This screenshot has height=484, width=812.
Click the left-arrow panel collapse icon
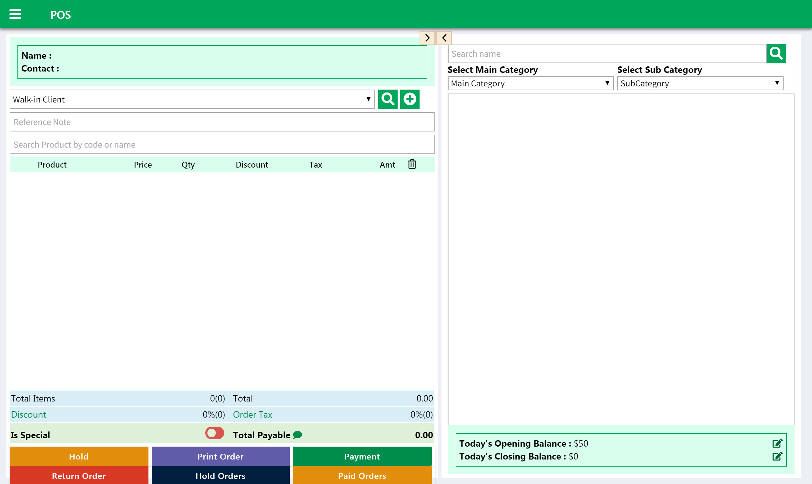click(x=444, y=38)
